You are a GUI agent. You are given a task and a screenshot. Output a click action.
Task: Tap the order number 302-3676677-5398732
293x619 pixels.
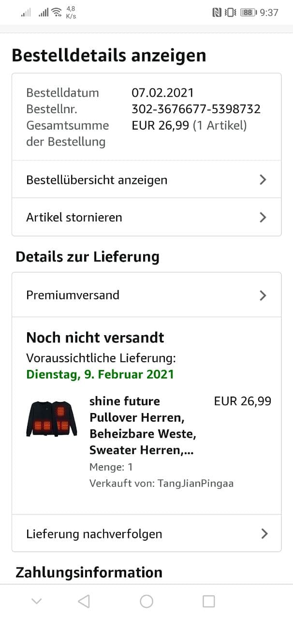(x=196, y=109)
